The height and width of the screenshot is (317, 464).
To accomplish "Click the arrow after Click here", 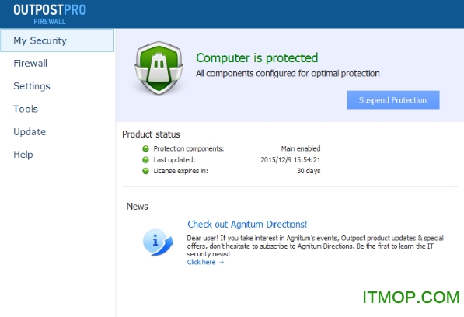I will [x=222, y=263].
